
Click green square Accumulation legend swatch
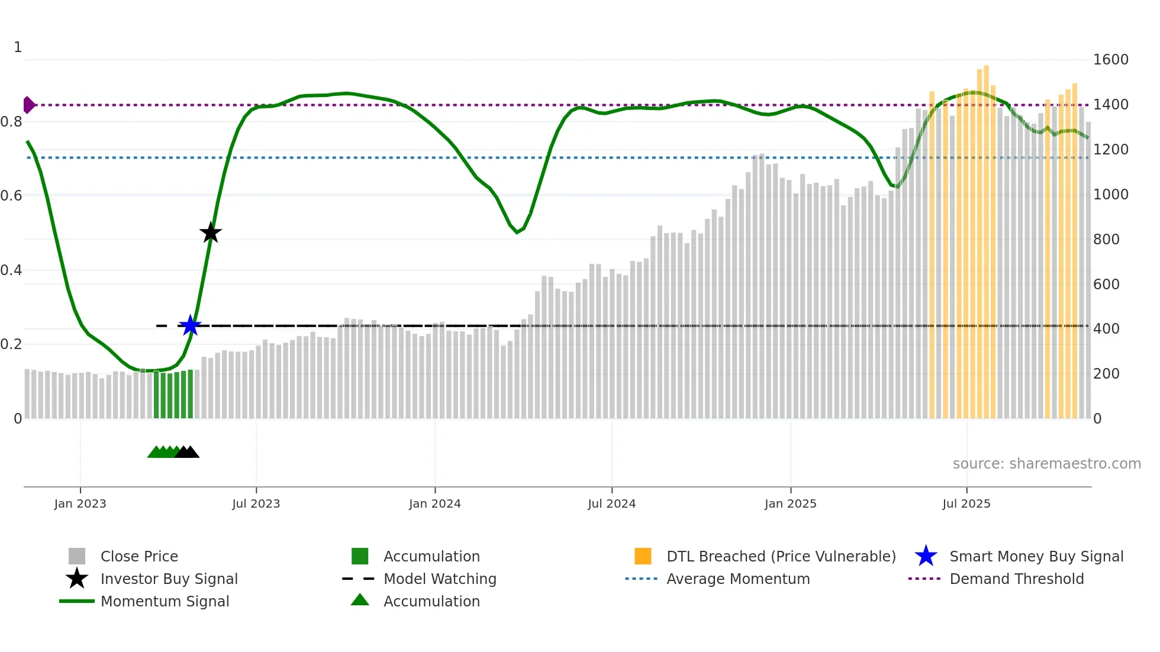pos(360,556)
